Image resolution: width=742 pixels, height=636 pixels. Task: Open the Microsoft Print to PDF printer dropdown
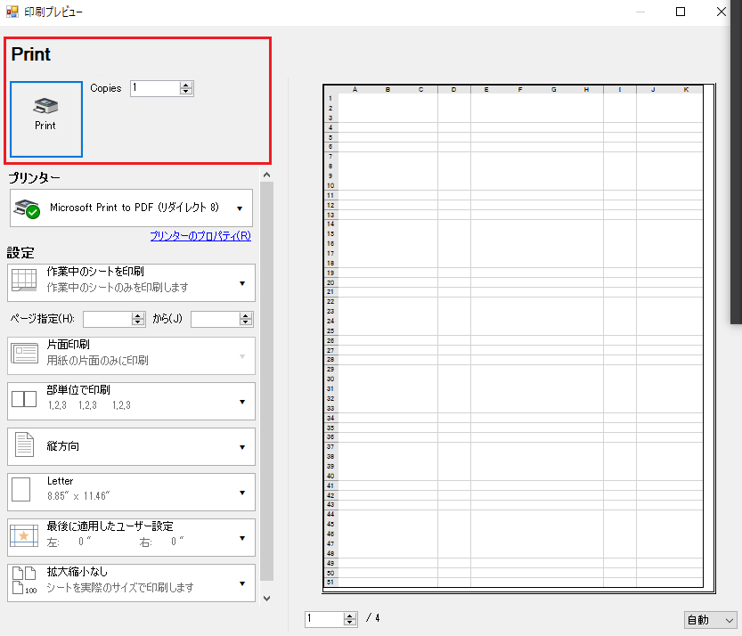click(x=131, y=208)
